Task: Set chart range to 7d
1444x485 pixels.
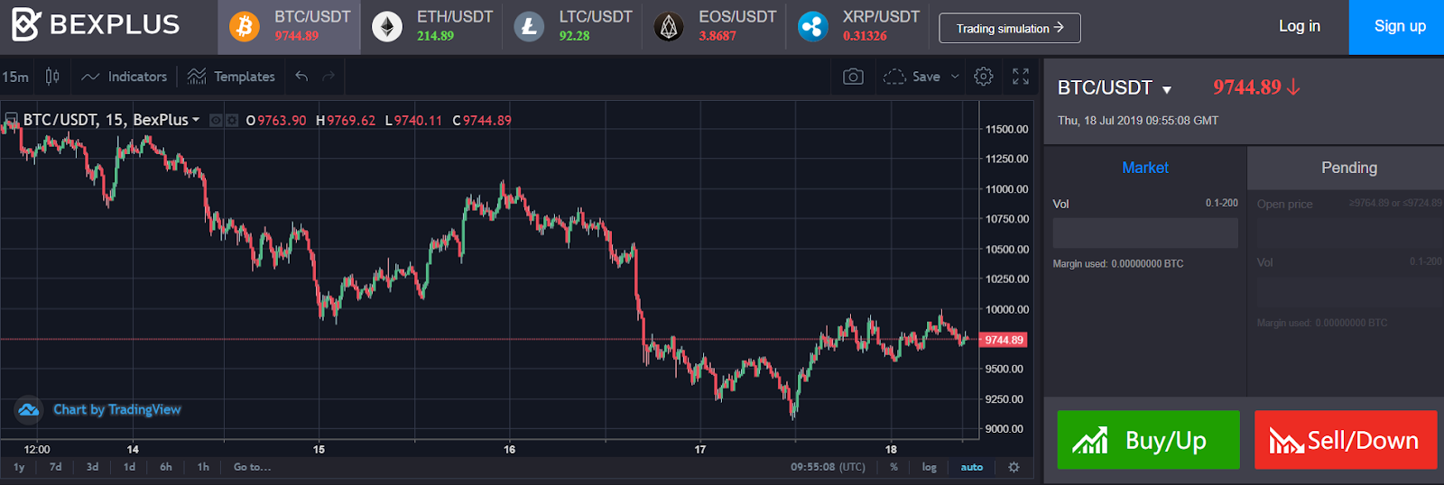Action: (56, 467)
